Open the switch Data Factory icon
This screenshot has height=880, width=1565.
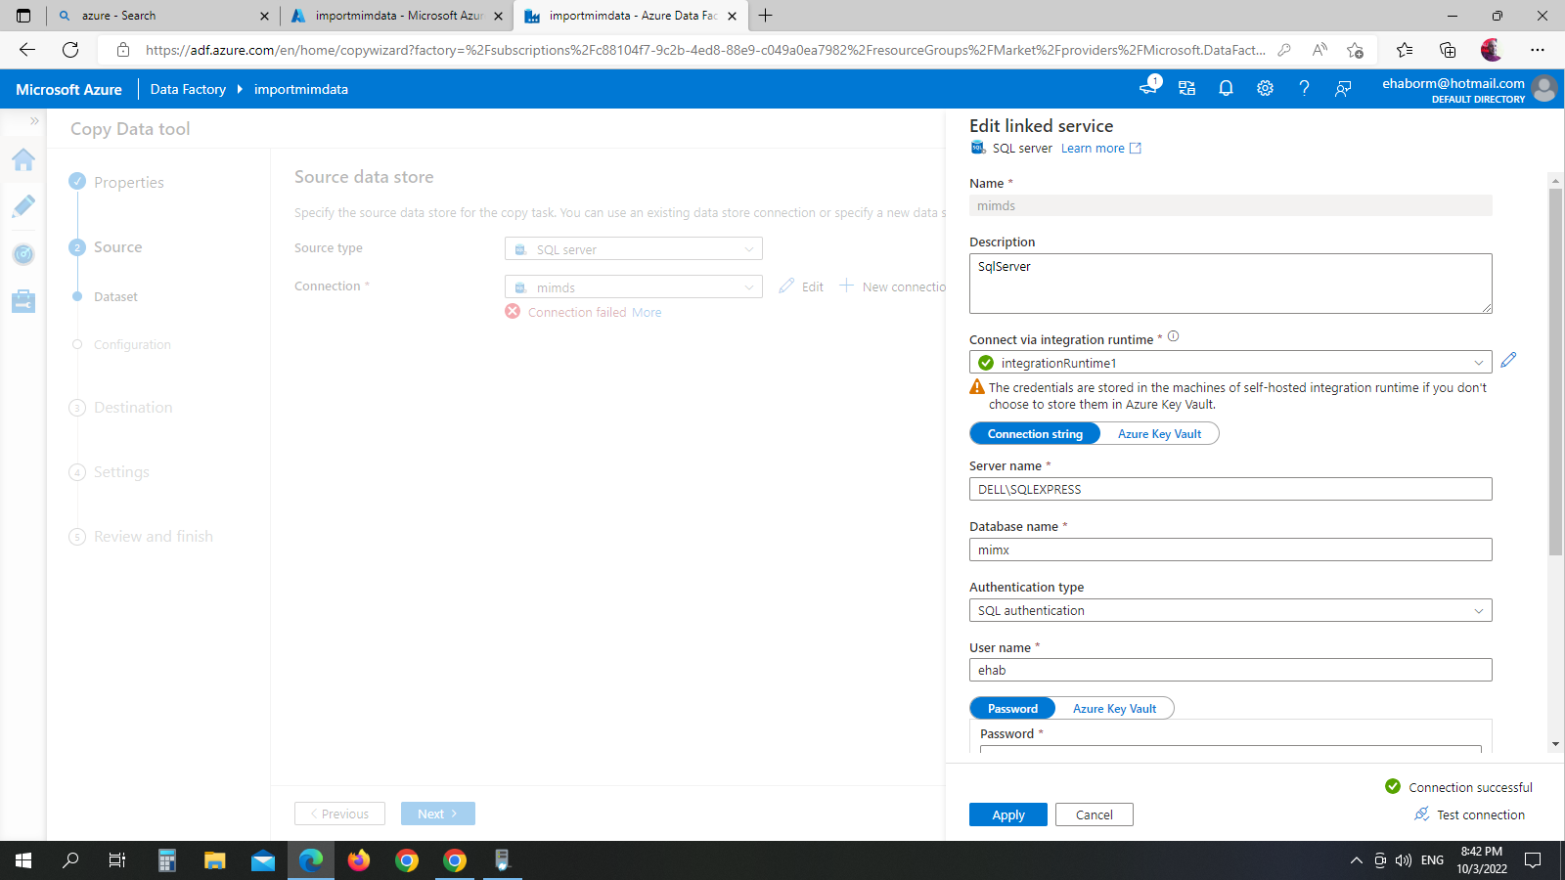pyautogui.click(x=1186, y=88)
